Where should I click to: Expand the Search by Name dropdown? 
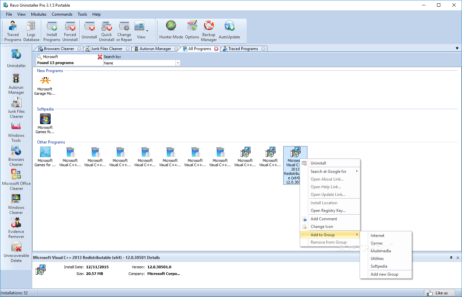click(x=178, y=63)
